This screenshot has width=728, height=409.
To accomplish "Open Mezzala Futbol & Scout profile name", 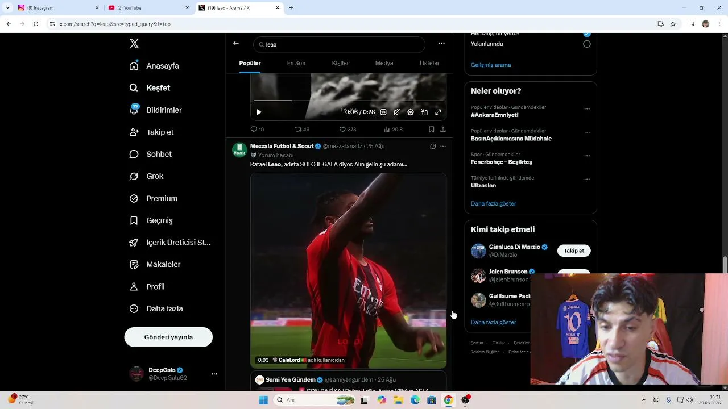I will point(282,147).
